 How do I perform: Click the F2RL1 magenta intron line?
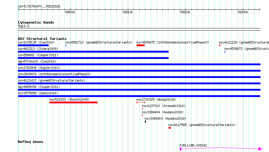(x=220, y=148)
